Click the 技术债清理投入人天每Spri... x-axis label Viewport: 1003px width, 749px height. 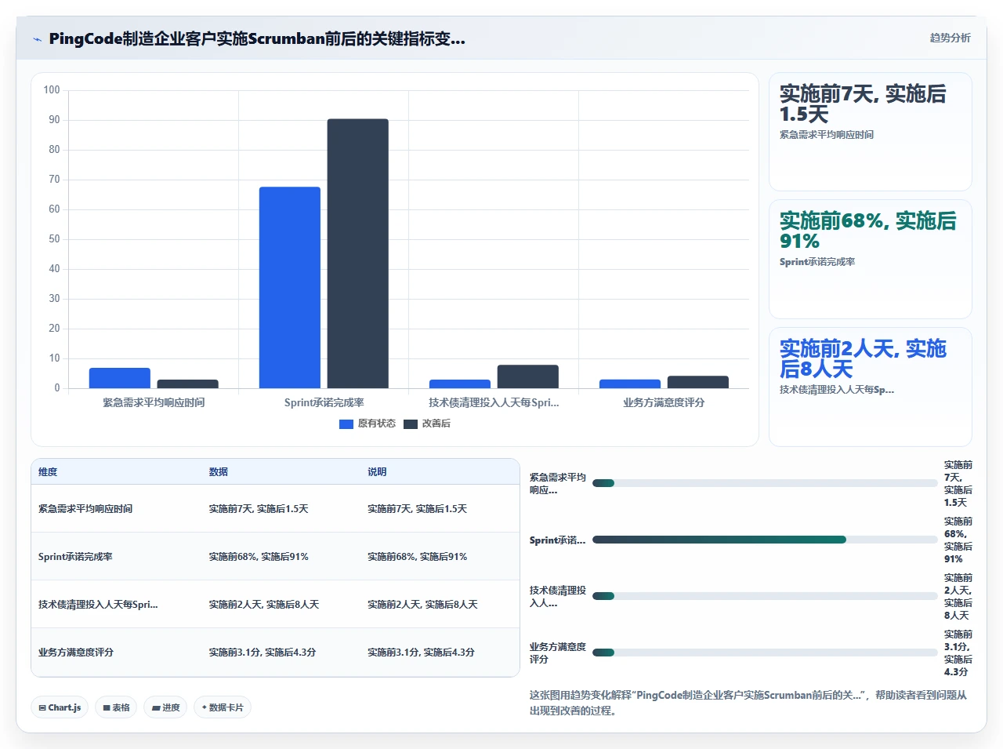pyautogui.click(x=494, y=402)
